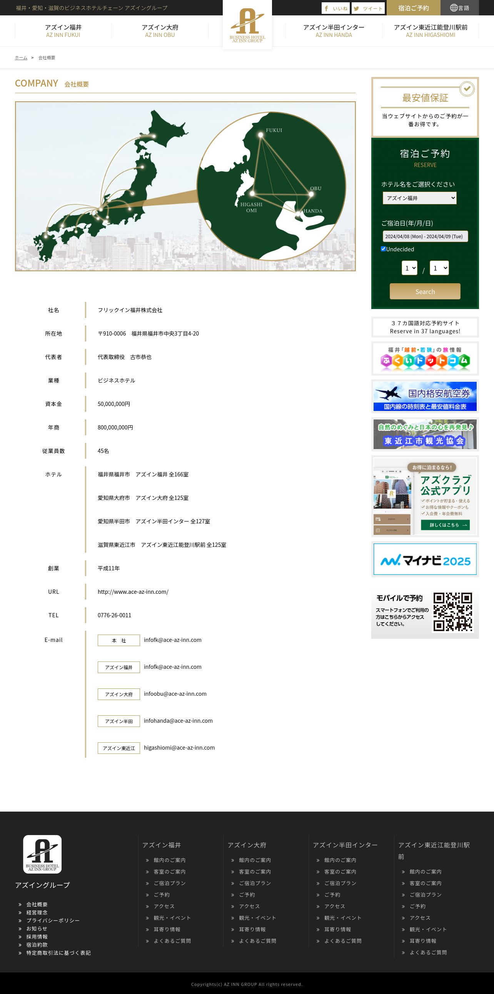Click the footer 特定商取引法に基づく表記 link
Image resolution: width=494 pixels, height=994 pixels.
coord(58,953)
